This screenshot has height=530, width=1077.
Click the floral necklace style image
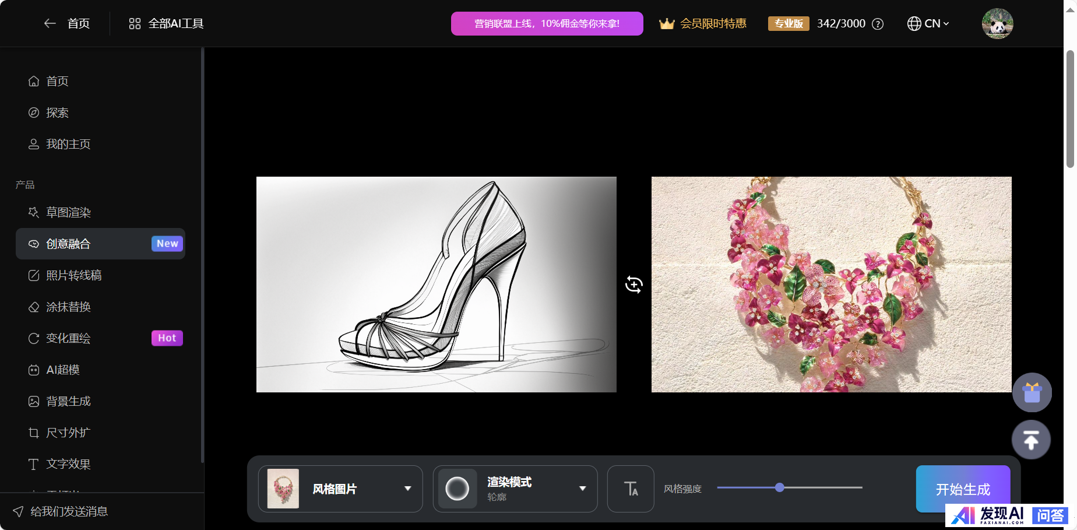click(x=831, y=285)
